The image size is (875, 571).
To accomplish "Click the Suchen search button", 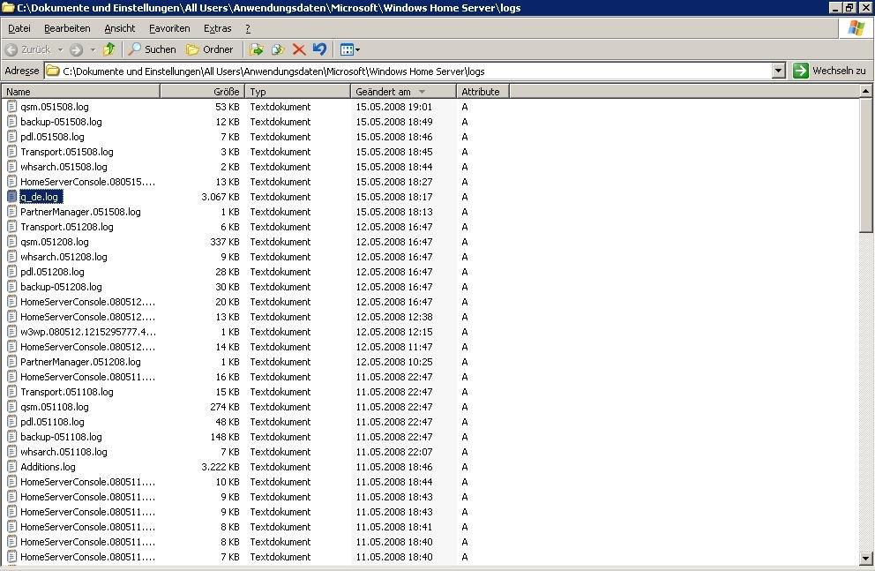I will (152, 49).
